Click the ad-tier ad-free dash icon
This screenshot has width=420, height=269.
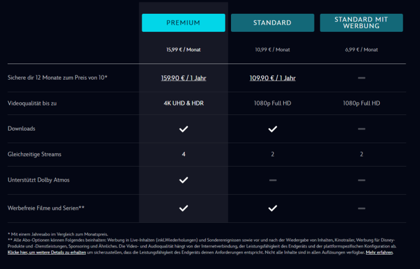pyautogui.click(x=361, y=208)
